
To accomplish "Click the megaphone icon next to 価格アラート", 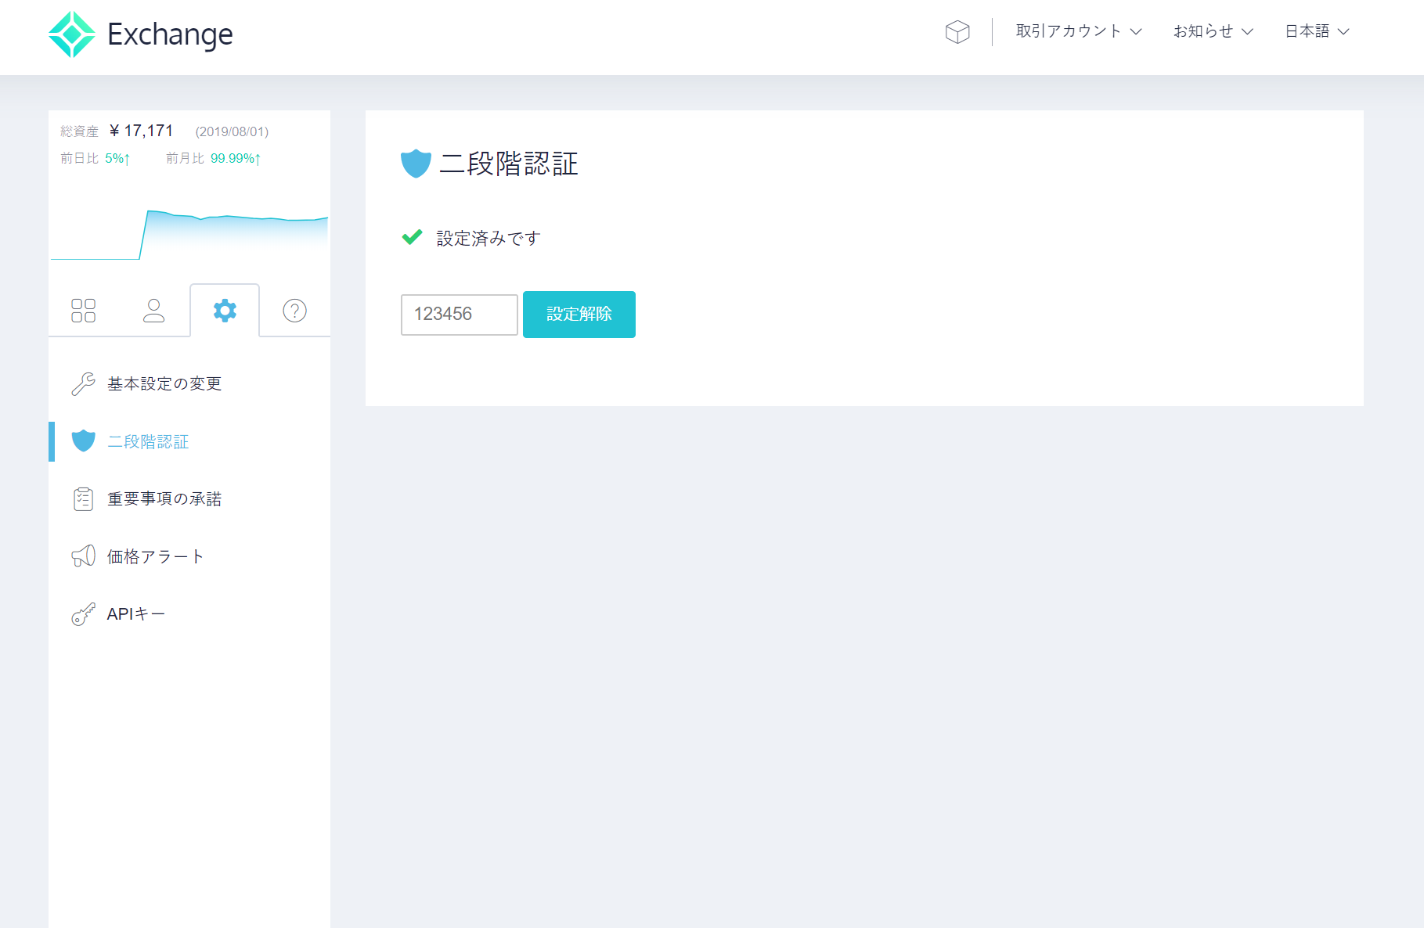I will pos(82,556).
